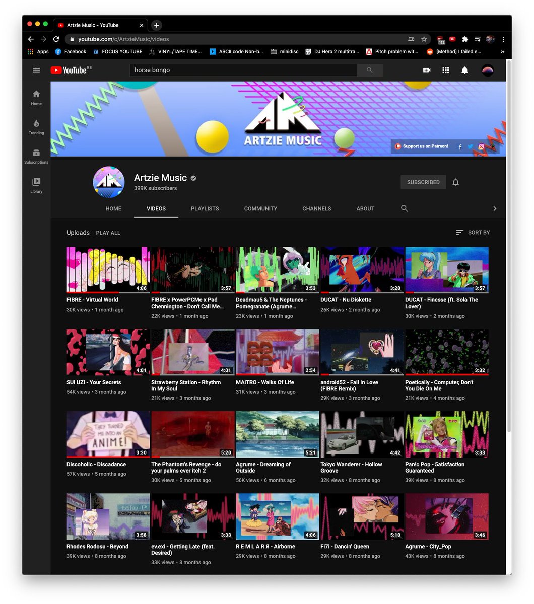
Task: Open Strawberry Station - Rhythm In My Soul title
Action: tap(186, 385)
